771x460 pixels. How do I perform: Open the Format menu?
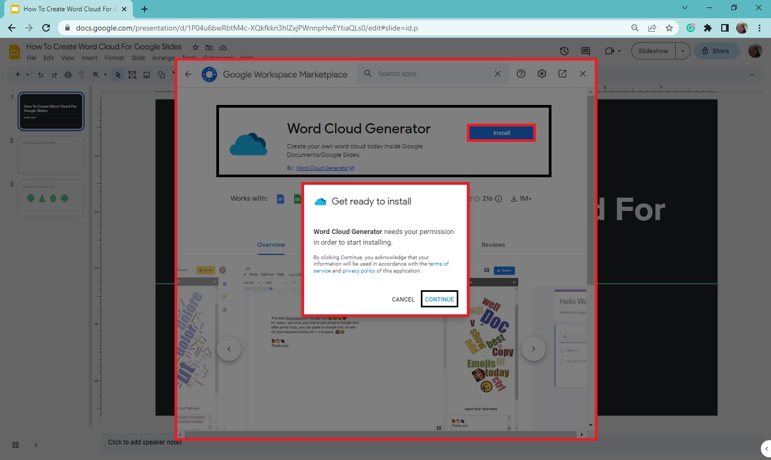115,58
